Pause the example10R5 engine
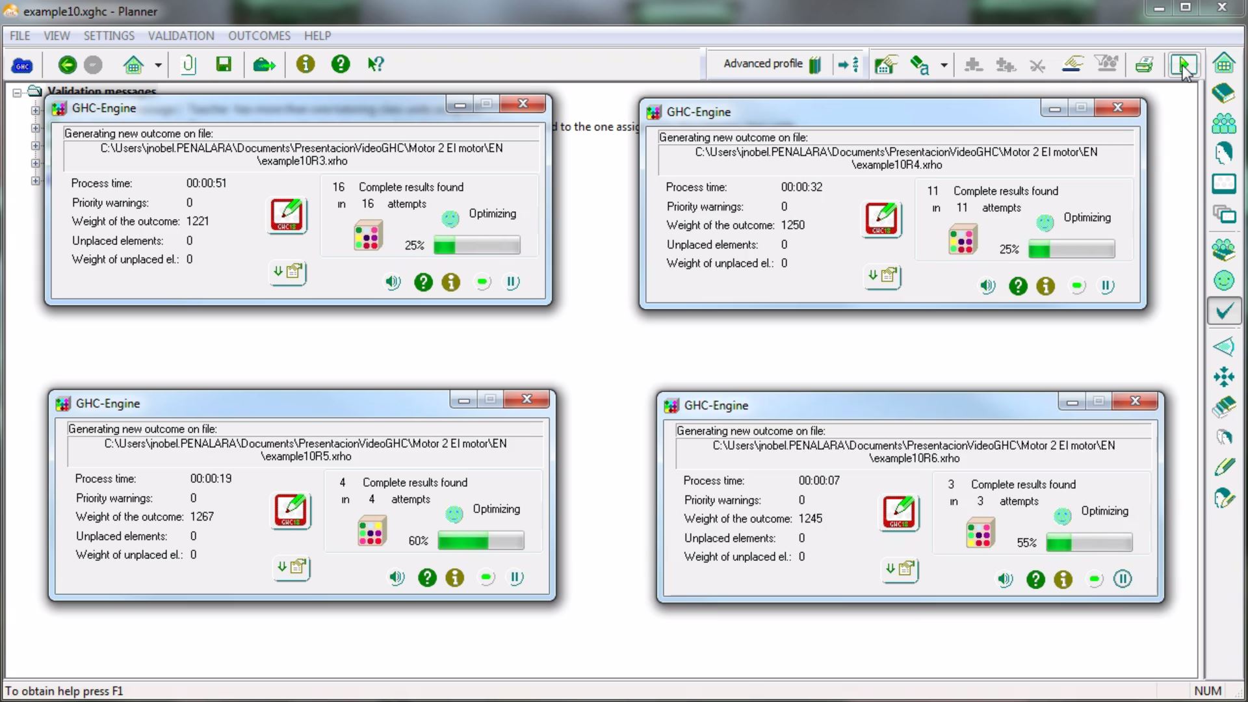 pyautogui.click(x=516, y=577)
